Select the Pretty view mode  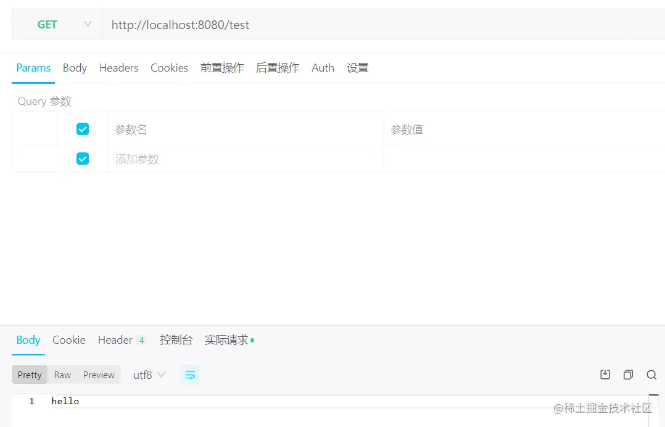(30, 375)
